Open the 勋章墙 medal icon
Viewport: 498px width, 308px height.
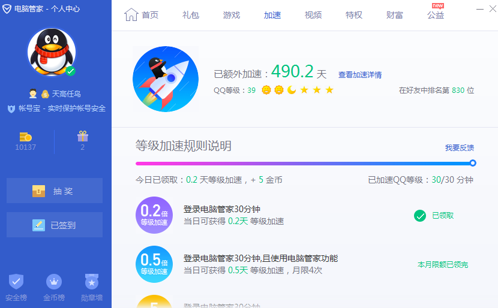pyautogui.click(x=91, y=281)
